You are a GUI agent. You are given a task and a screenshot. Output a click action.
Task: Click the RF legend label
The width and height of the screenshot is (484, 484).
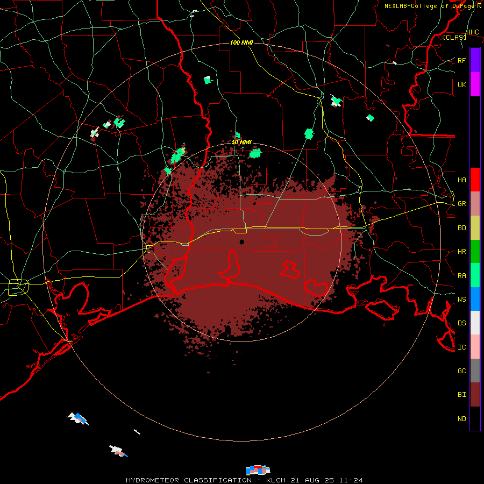[x=461, y=60]
